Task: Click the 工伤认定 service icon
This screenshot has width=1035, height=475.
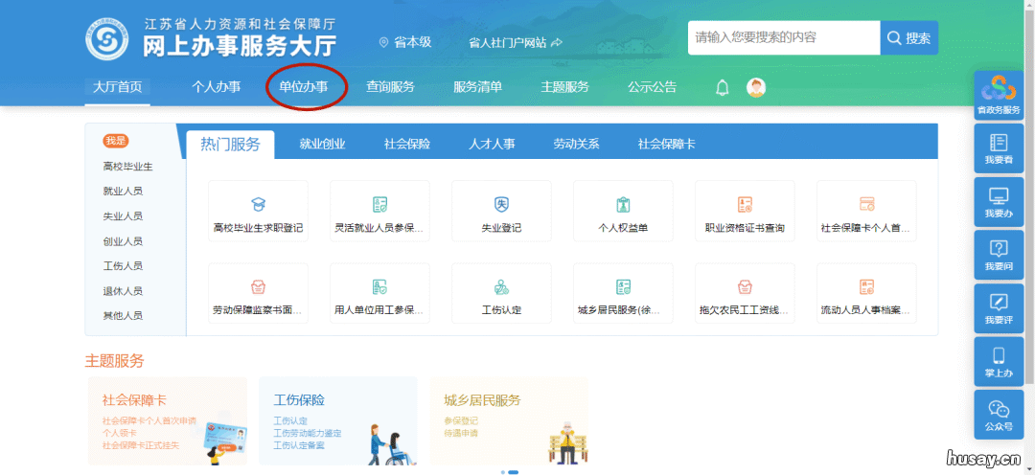Action: (501, 287)
